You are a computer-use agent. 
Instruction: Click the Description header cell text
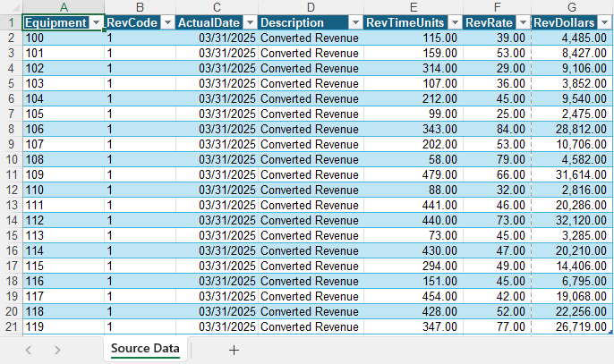pos(292,22)
